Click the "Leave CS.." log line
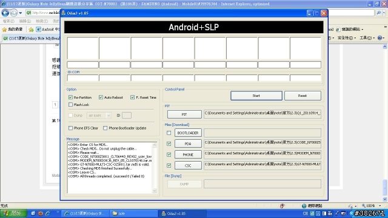Viewport: 388px width, 218px height. tap(82, 172)
